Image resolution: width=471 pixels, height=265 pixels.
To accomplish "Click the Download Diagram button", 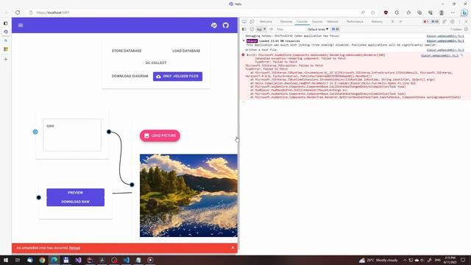I will [130, 76].
